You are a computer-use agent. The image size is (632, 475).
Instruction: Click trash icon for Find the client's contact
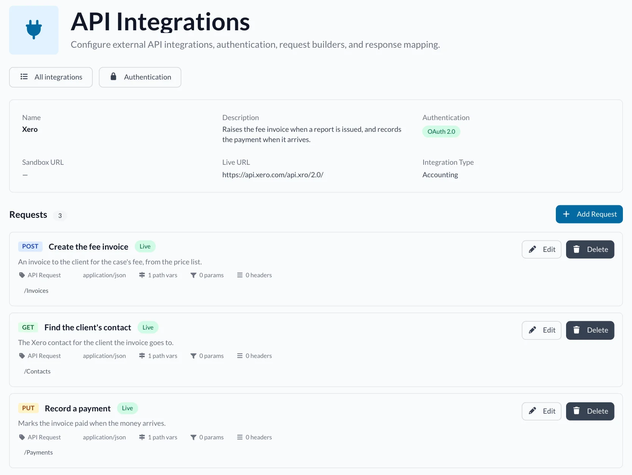[x=576, y=330]
